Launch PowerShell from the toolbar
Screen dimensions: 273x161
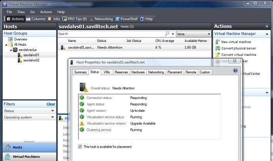127,19
